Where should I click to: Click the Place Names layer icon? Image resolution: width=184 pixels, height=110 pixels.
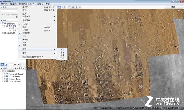pos(7,76)
